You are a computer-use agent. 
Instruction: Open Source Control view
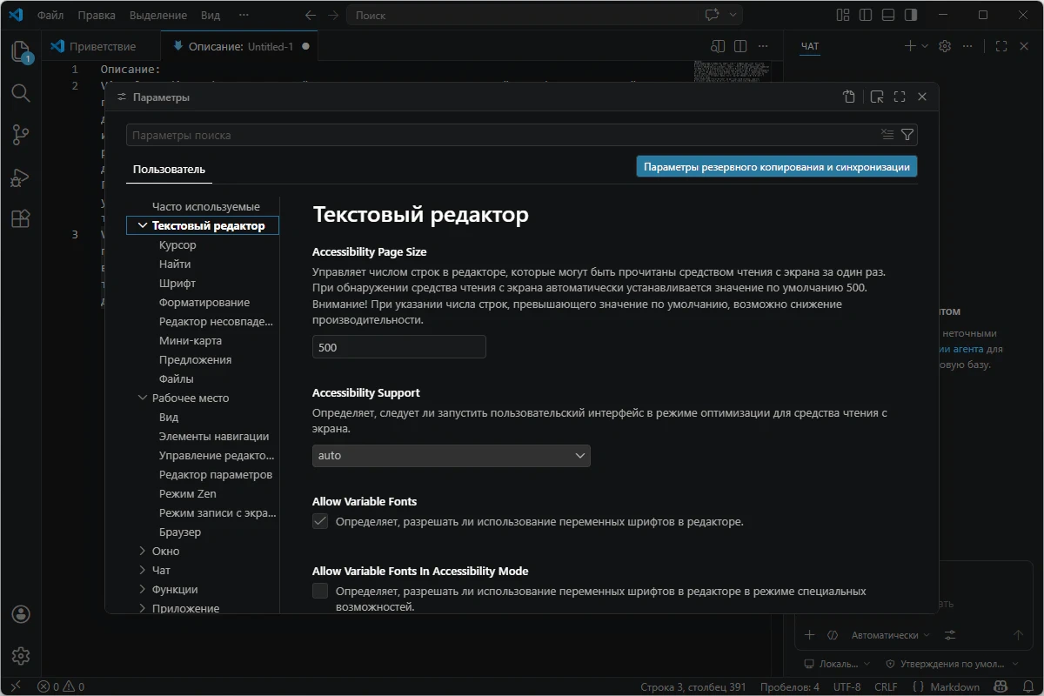(x=21, y=135)
